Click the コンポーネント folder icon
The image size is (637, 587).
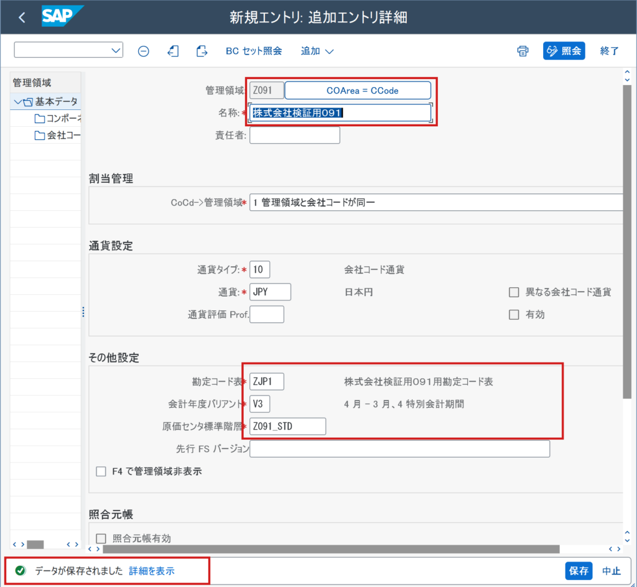tap(40, 119)
